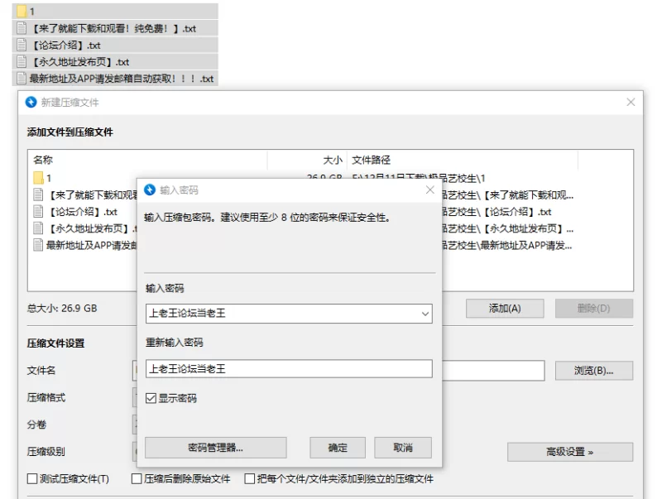Viewport: 662px width, 499px height.
Task: Uncheck the 显示密码 checkbox
Action: click(x=151, y=398)
